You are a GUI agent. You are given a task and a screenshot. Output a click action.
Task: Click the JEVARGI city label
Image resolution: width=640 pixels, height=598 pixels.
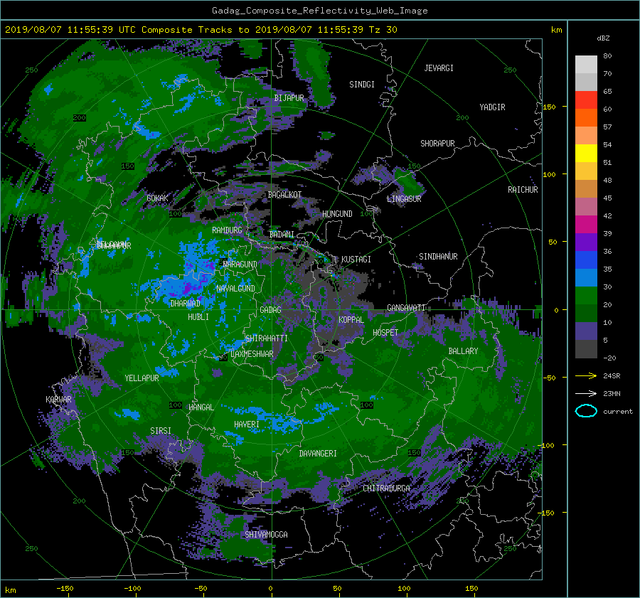click(439, 68)
